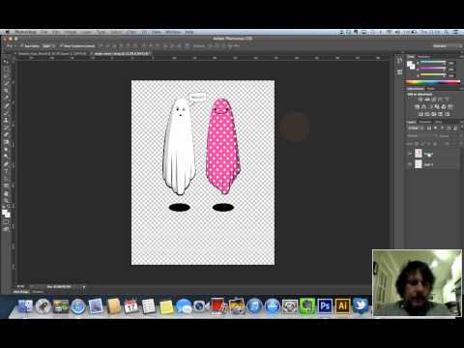464x348 pixels.
Task: Select the Eraser tool
Action: (6, 134)
